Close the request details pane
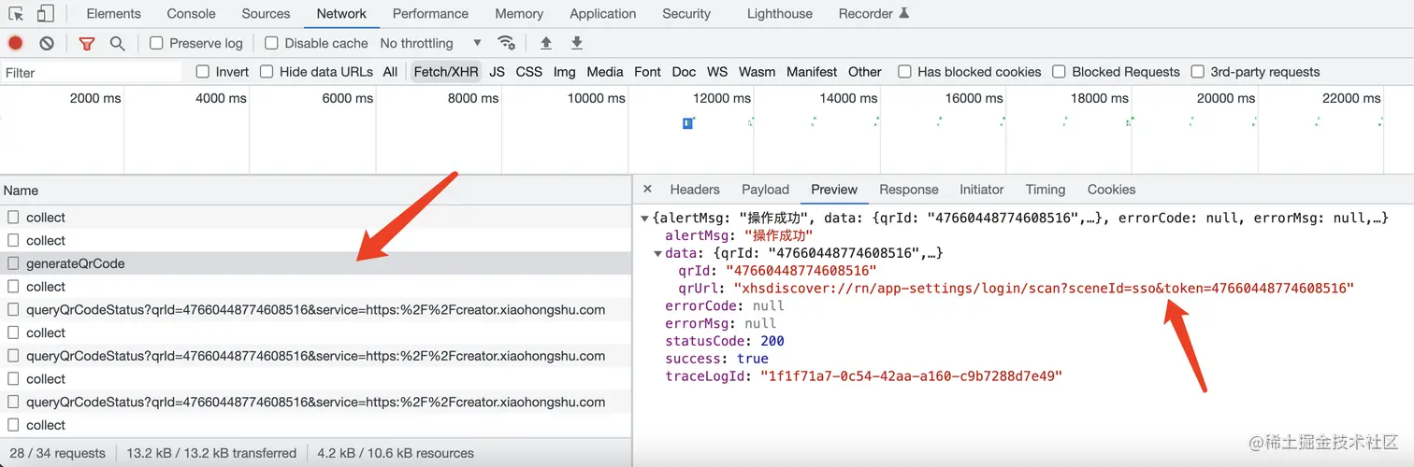The image size is (1414, 467). click(x=647, y=190)
